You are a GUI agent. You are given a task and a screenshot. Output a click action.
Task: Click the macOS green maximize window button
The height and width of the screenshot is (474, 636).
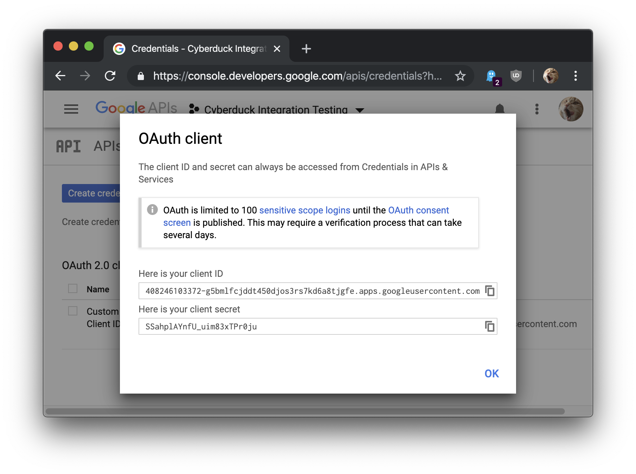[x=89, y=46]
